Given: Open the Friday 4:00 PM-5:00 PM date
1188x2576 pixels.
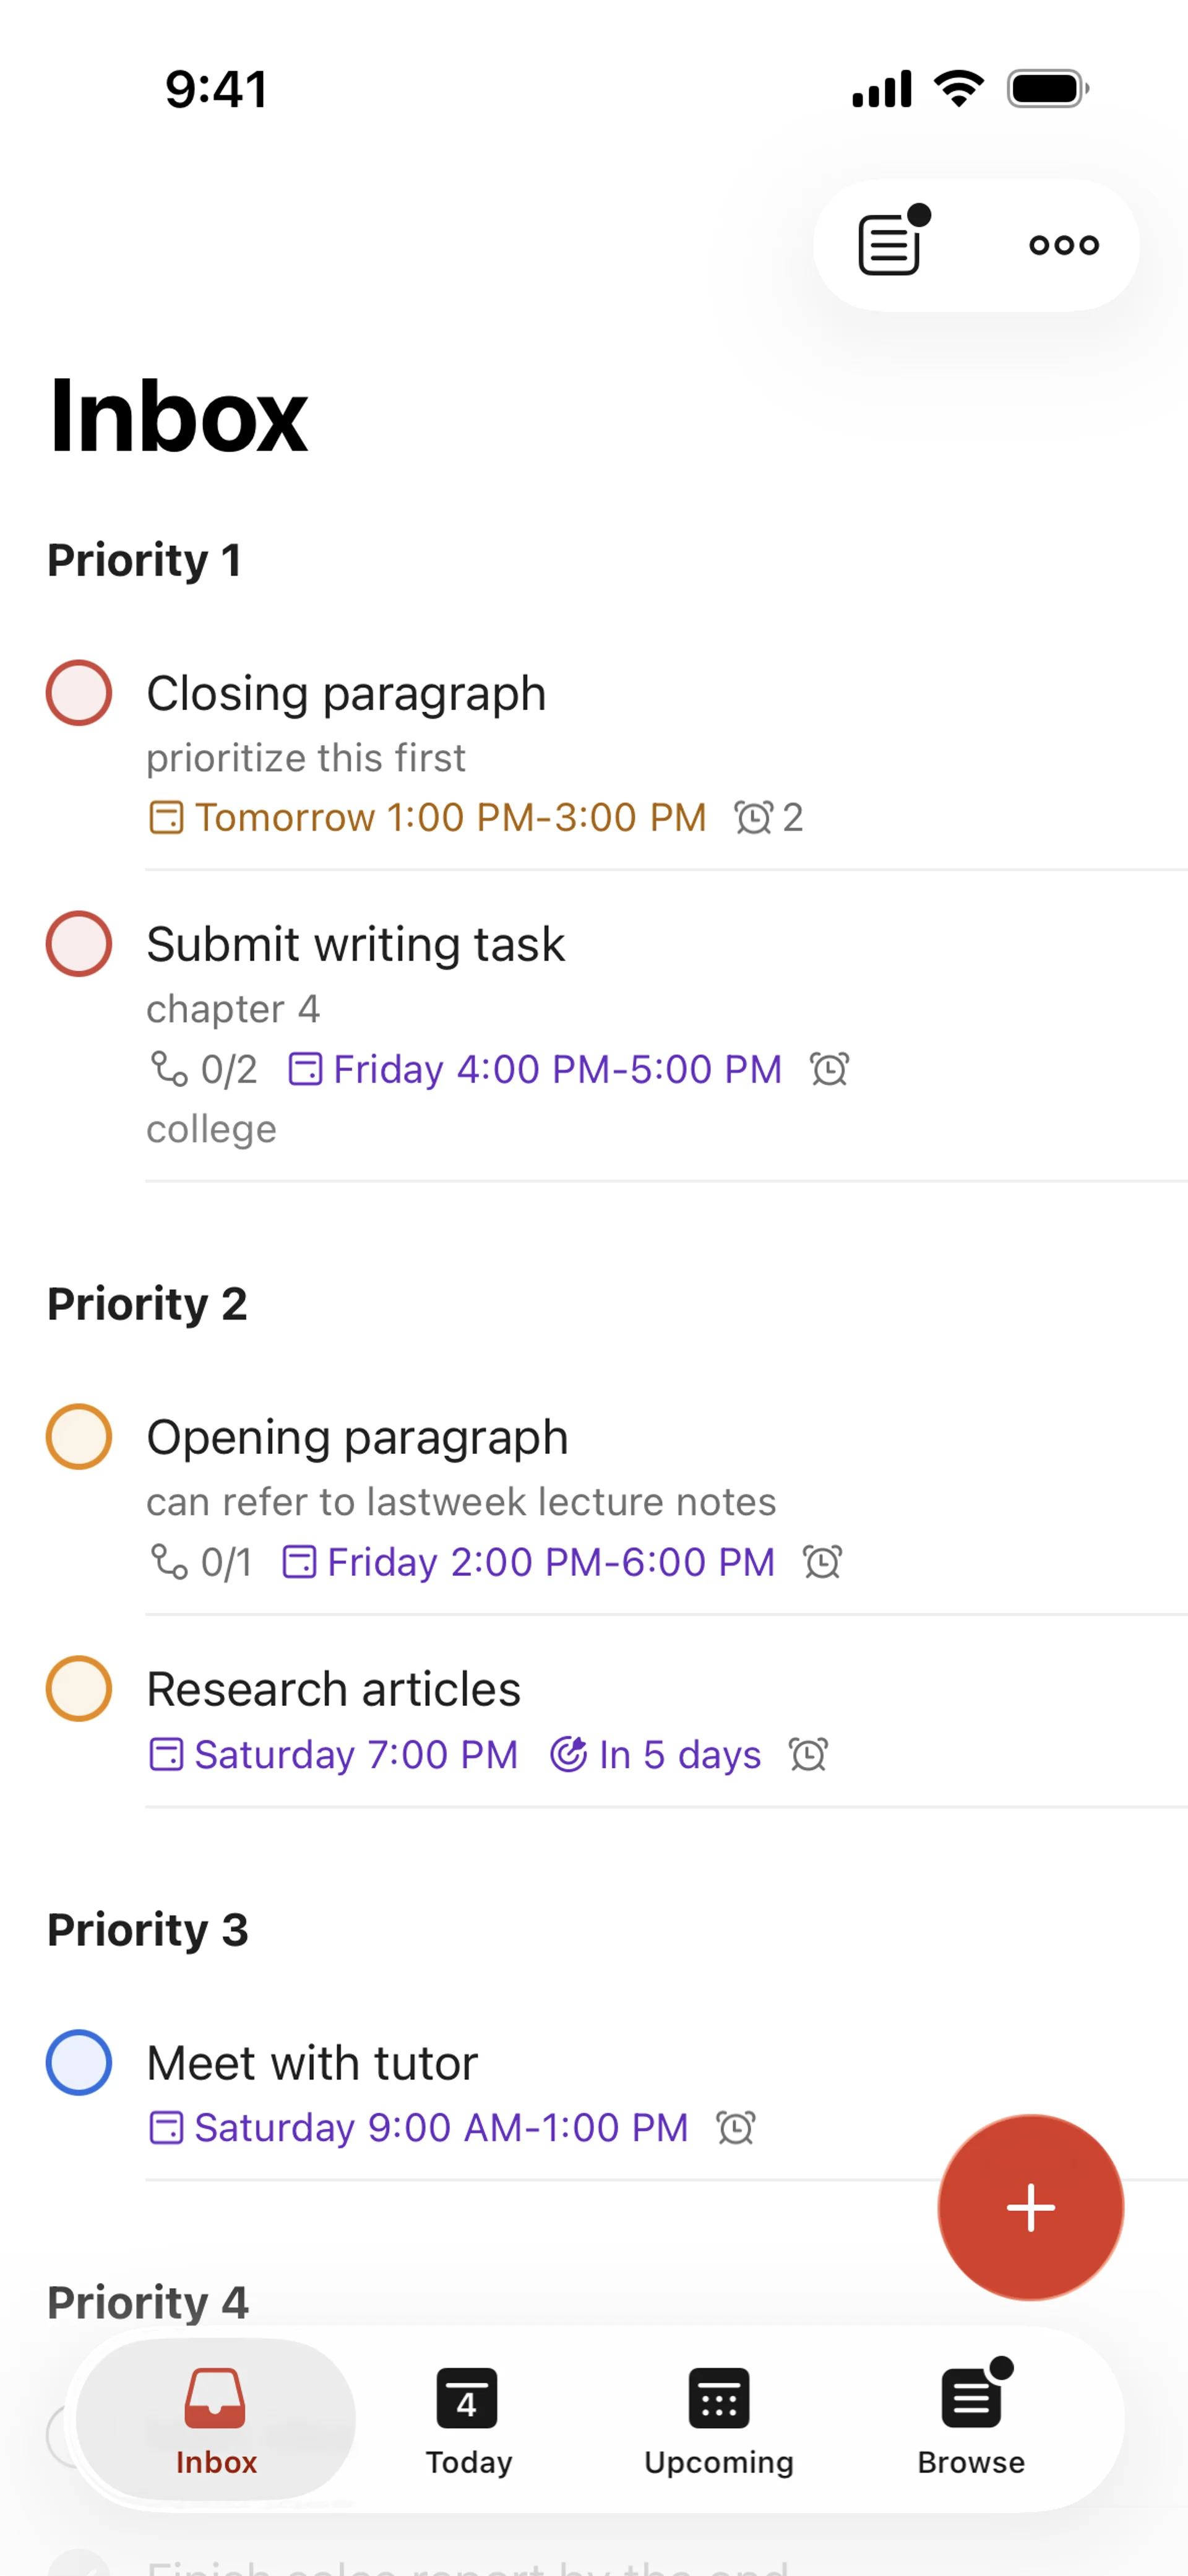Looking at the screenshot, I should click(556, 1069).
